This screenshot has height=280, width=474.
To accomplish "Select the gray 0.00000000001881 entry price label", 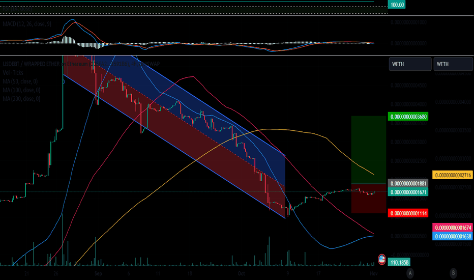I will (x=408, y=183).
